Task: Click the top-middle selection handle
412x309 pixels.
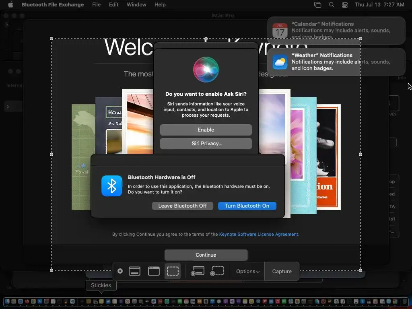Action: pyautogui.click(x=206, y=39)
